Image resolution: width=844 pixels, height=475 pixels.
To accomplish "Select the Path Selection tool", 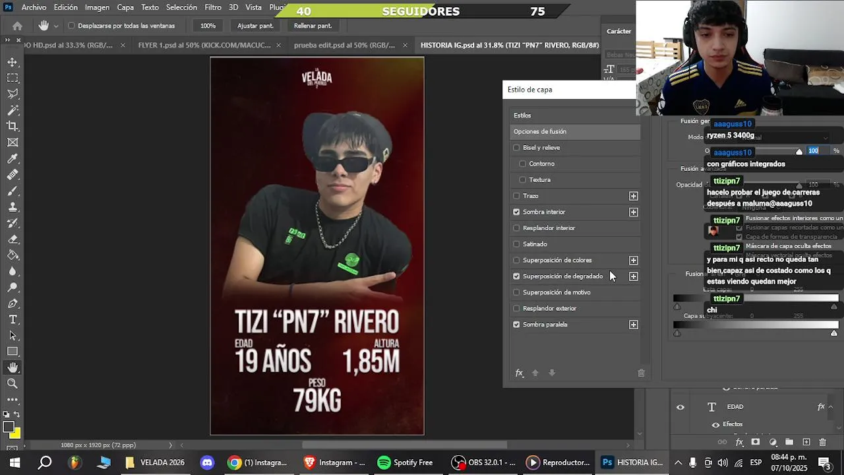I will click(13, 335).
